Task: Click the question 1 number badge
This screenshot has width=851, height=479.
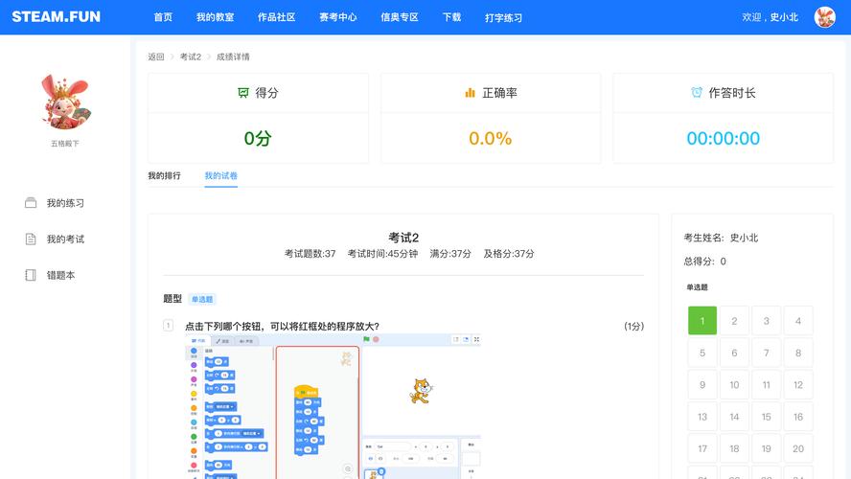Action: (169, 326)
